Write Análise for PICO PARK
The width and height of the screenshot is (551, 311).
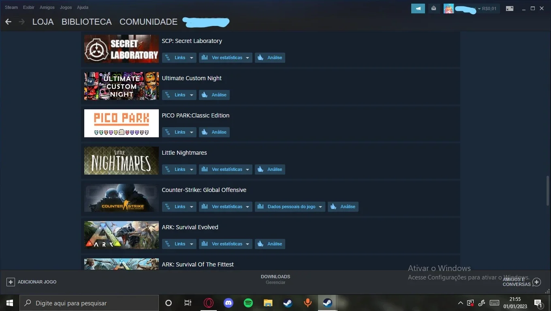[214, 132]
